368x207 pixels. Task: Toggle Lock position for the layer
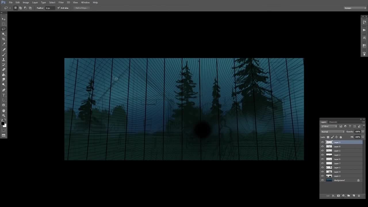coord(337,137)
